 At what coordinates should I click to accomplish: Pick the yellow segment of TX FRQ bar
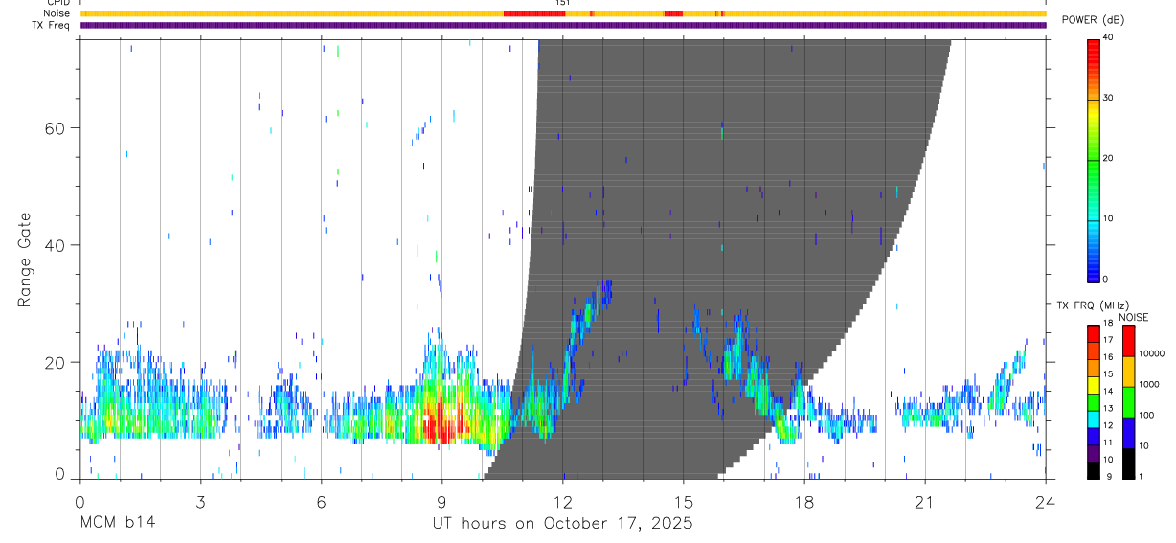pos(1093,384)
